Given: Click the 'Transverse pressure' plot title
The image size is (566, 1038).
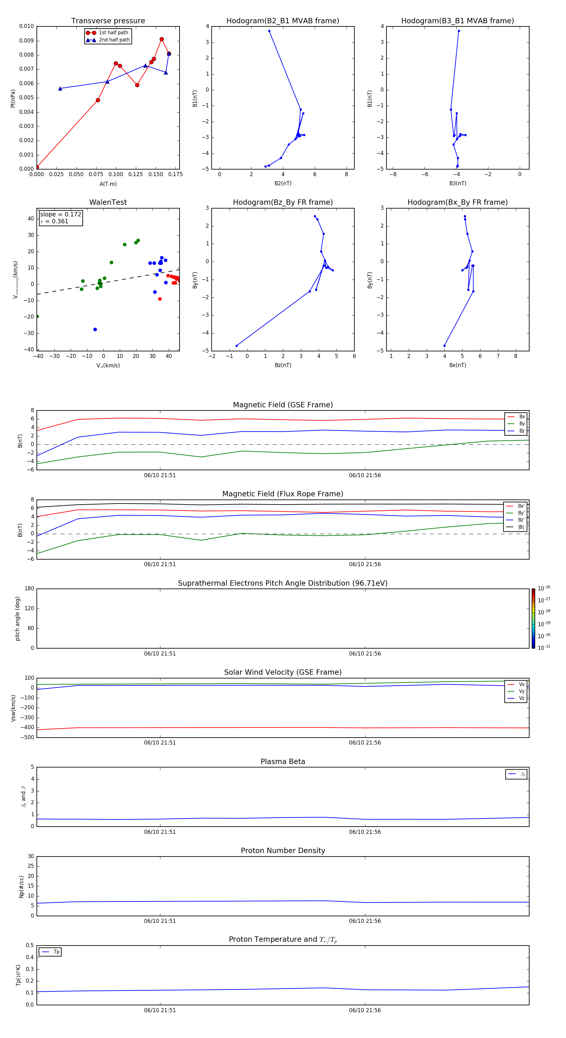Looking at the screenshot, I should point(108,21).
